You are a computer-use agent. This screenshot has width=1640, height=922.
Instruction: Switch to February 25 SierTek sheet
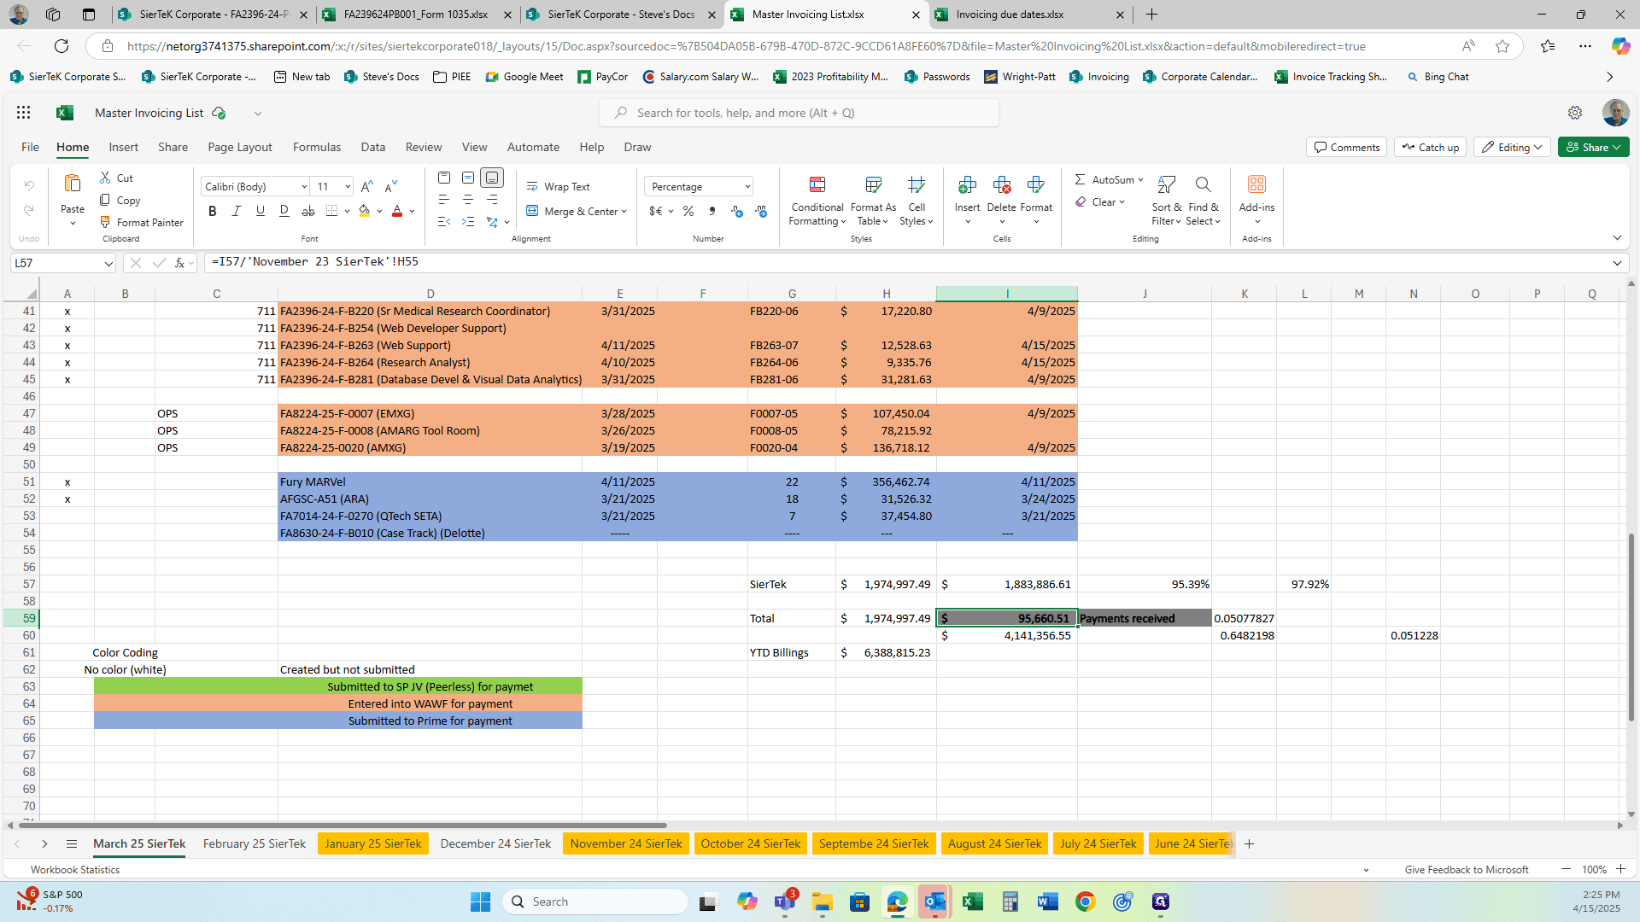(255, 844)
